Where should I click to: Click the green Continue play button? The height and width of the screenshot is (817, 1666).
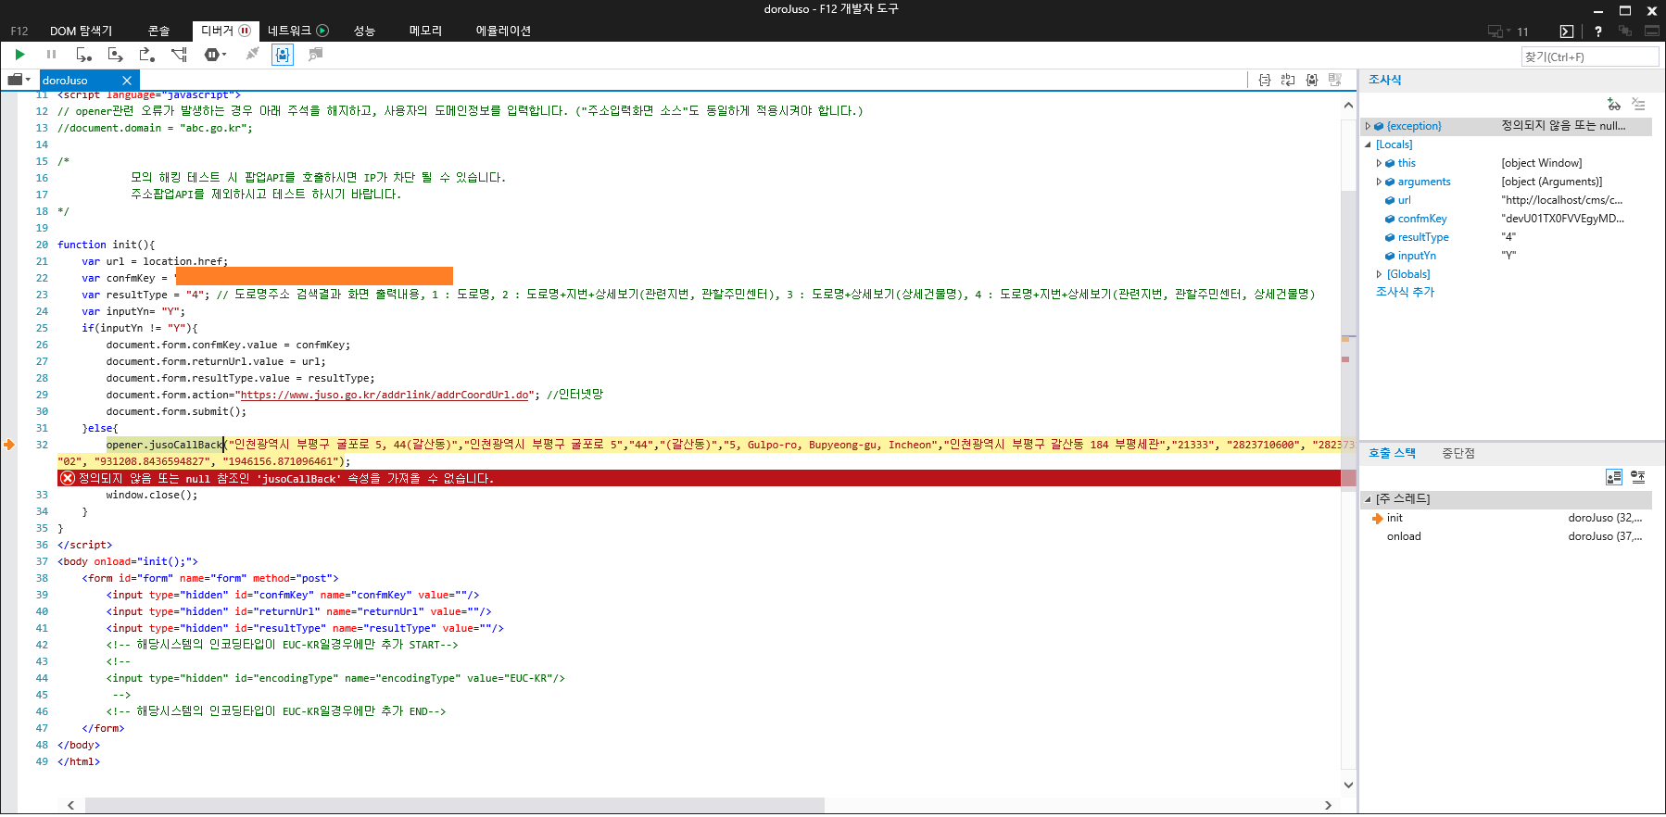19,55
